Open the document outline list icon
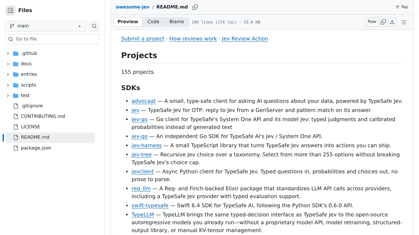This screenshot has height=235, width=419. [404, 22]
